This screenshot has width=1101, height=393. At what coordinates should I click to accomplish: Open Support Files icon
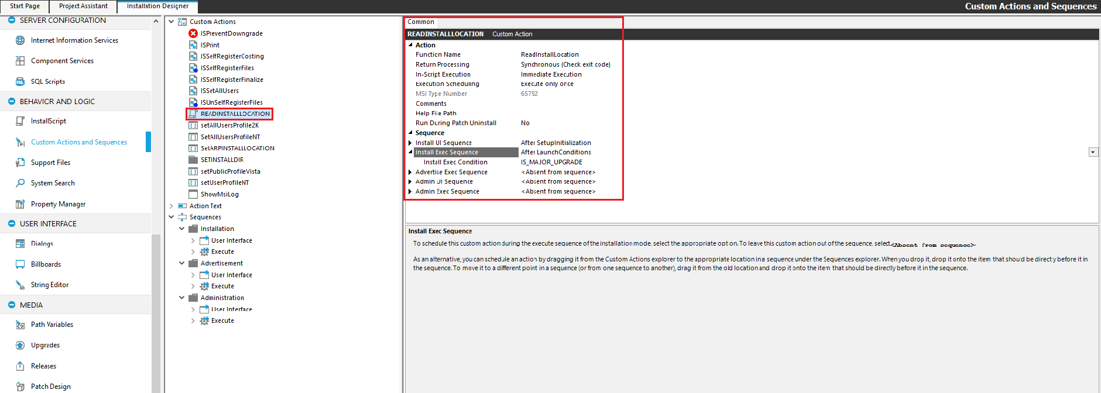[x=20, y=163]
